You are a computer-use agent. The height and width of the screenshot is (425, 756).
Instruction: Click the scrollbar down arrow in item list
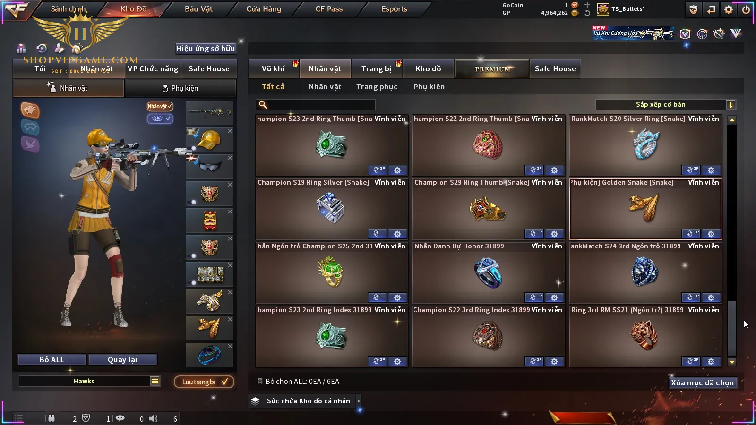(x=732, y=362)
